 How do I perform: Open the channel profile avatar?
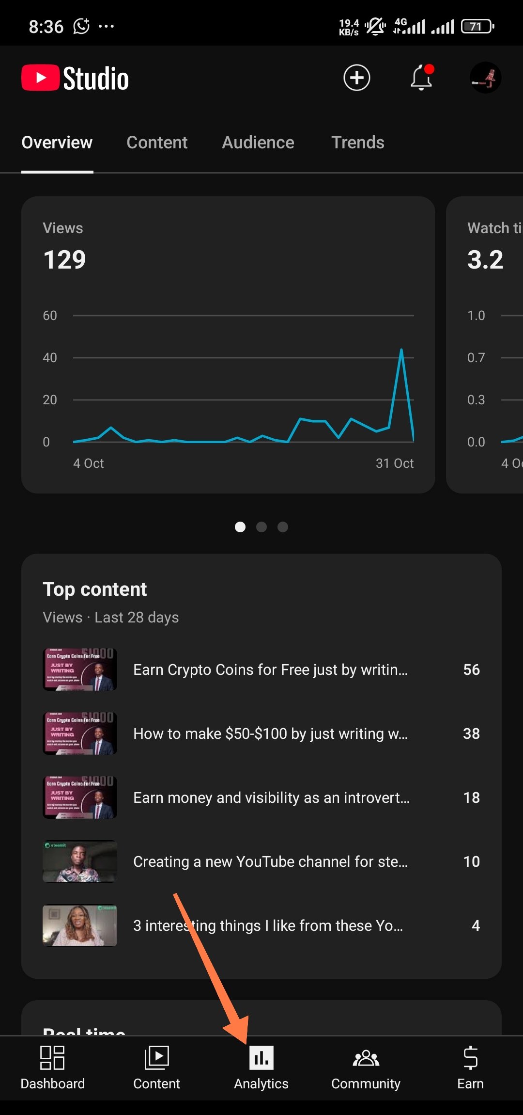point(485,78)
